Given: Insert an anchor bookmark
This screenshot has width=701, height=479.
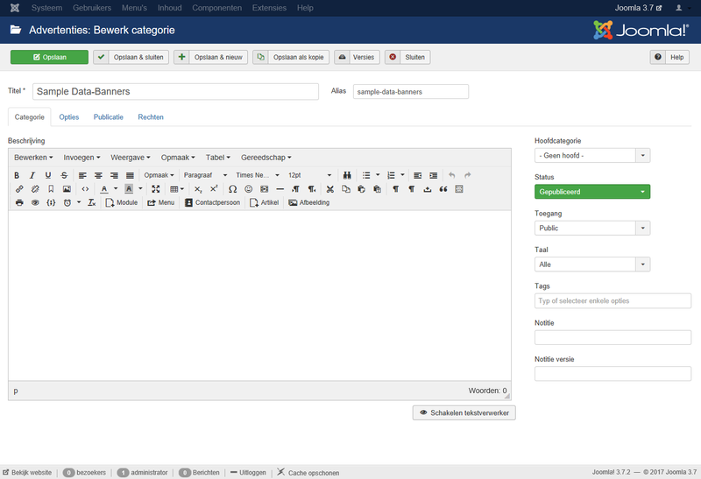Looking at the screenshot, I should pos(51,189).
